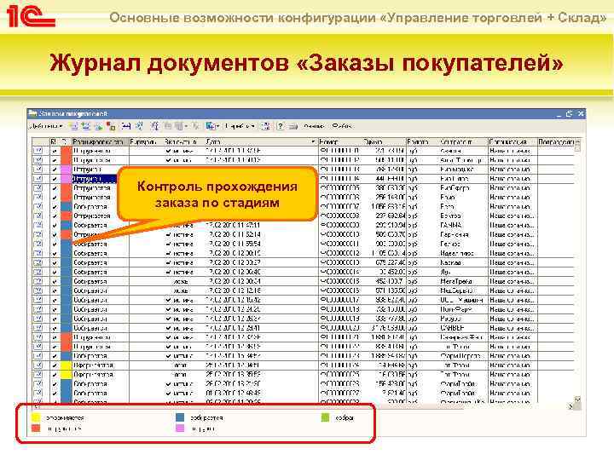Open the Действия menu in the toolbar
Viewport: 614px width, 460px height.
tap(46, 126)
